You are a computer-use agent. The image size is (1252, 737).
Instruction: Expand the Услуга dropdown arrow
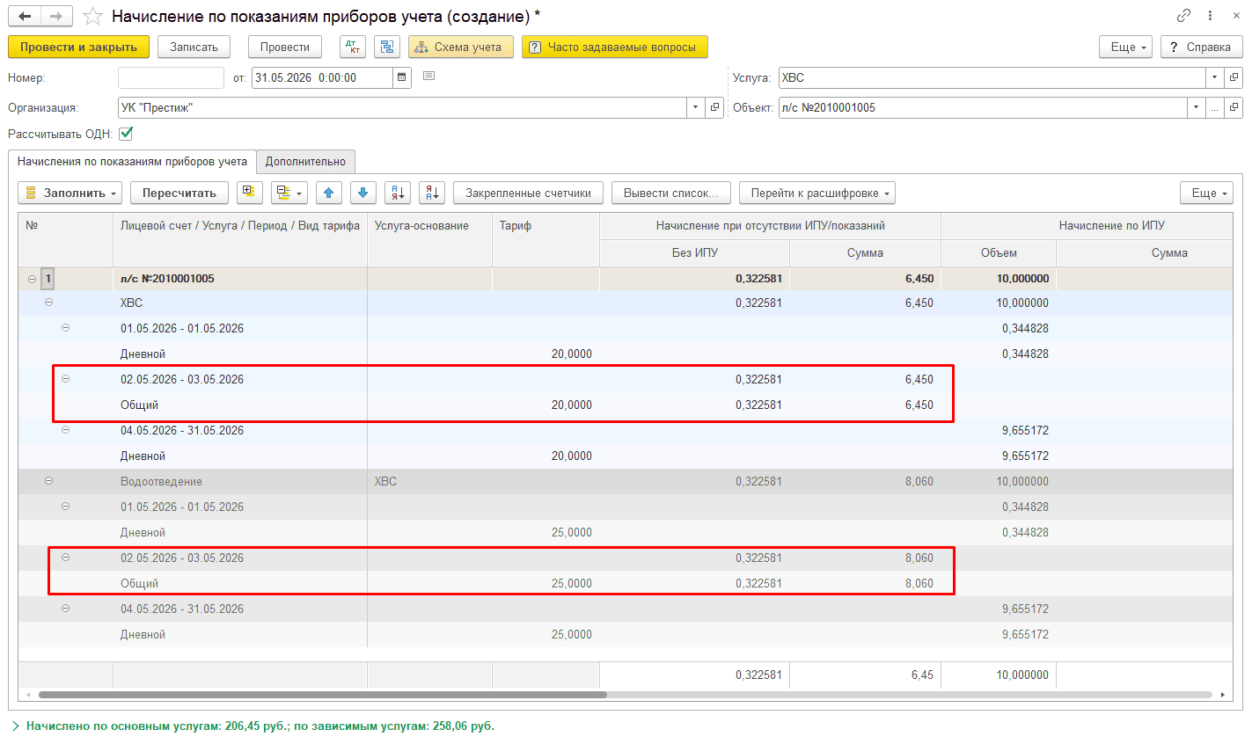[1215, 77]
